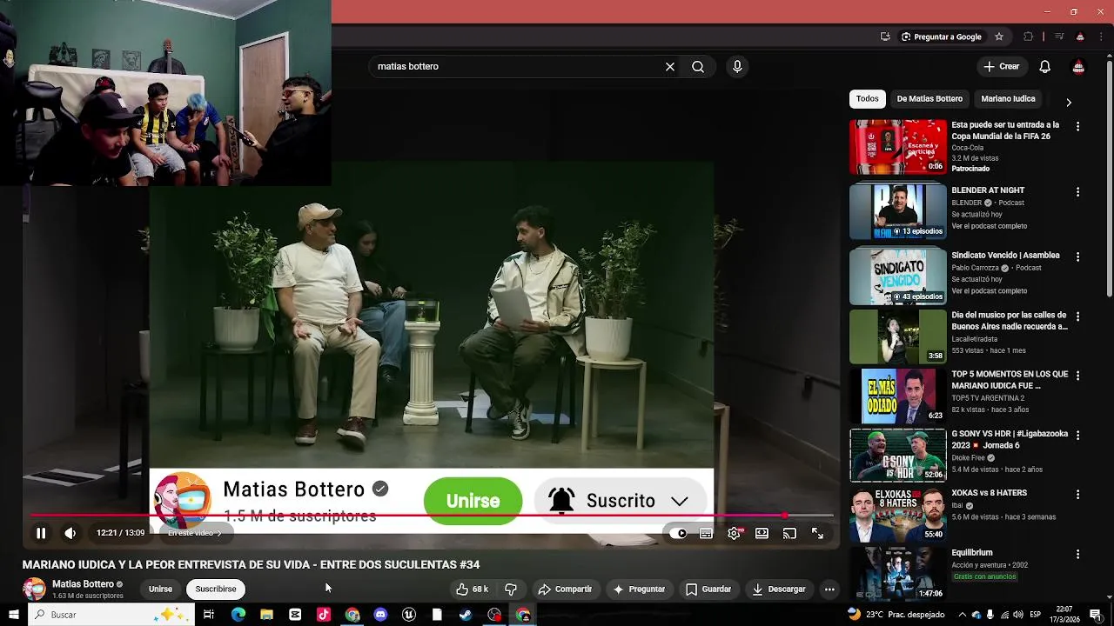Viewport: 1114px width, 626px height.
Task: Like the video with thumbs up 68 k
Action: tap(472, 589)
